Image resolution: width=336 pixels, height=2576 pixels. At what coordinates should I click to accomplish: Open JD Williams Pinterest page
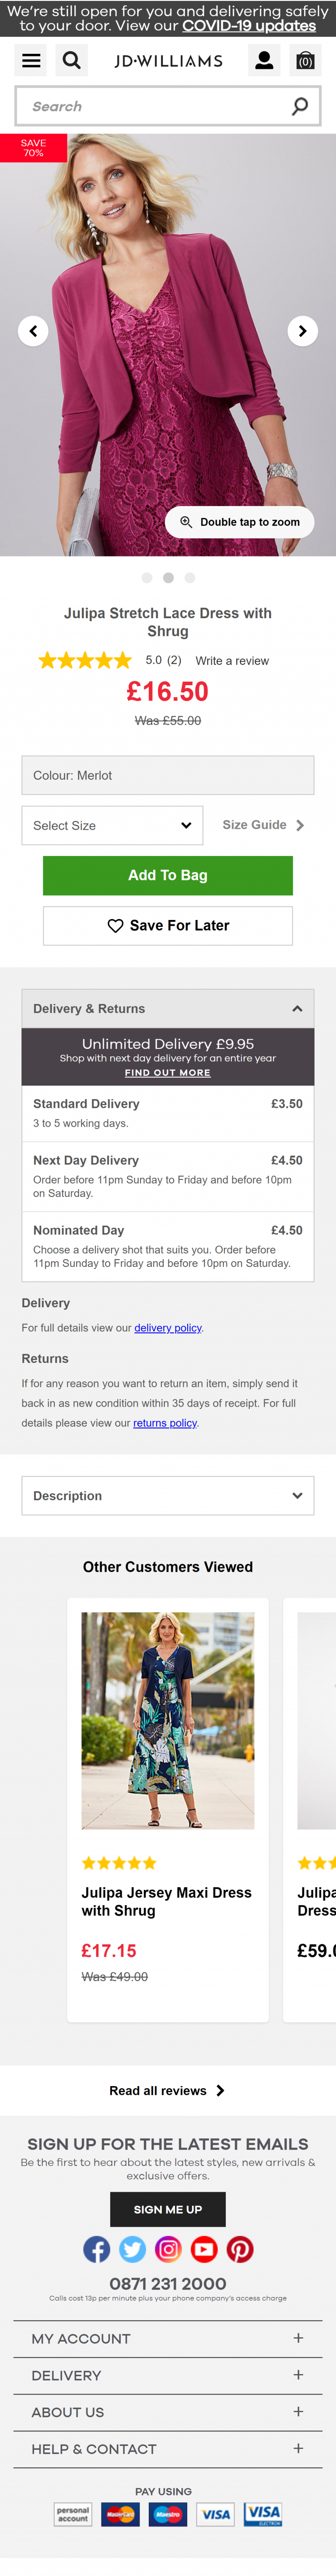[x=240, y=2249]
